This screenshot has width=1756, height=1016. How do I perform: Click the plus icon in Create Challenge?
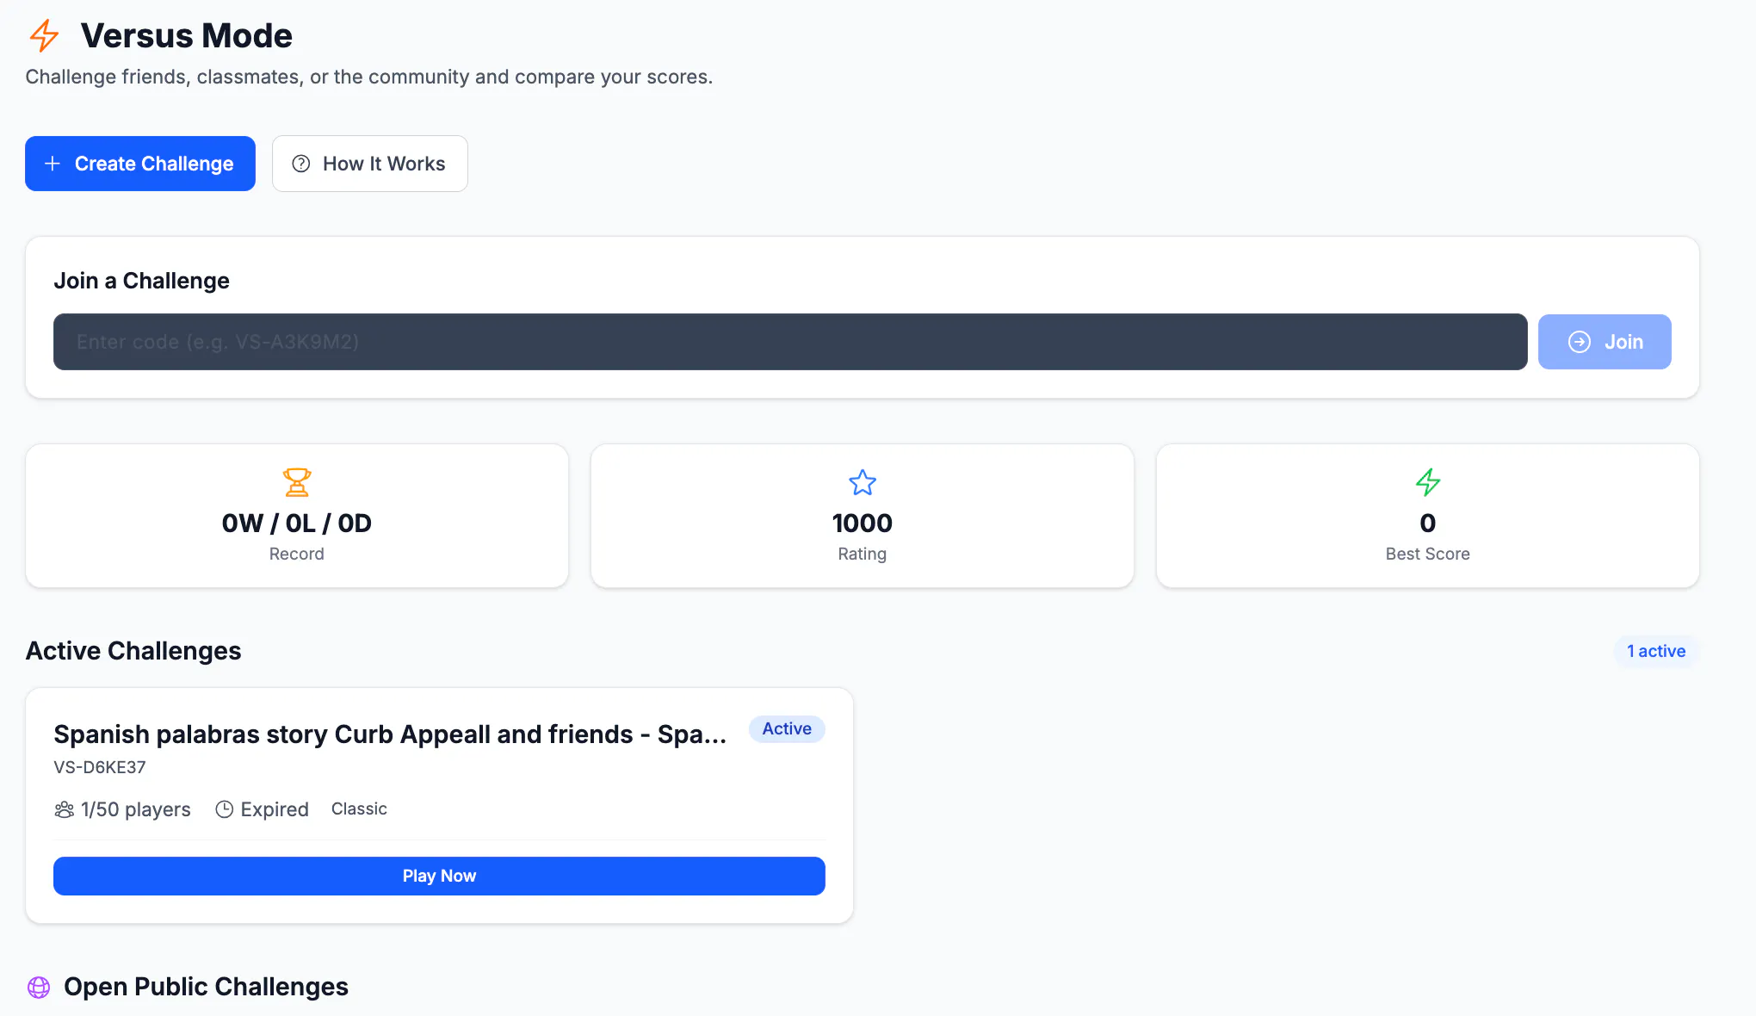tap(53, 164)
